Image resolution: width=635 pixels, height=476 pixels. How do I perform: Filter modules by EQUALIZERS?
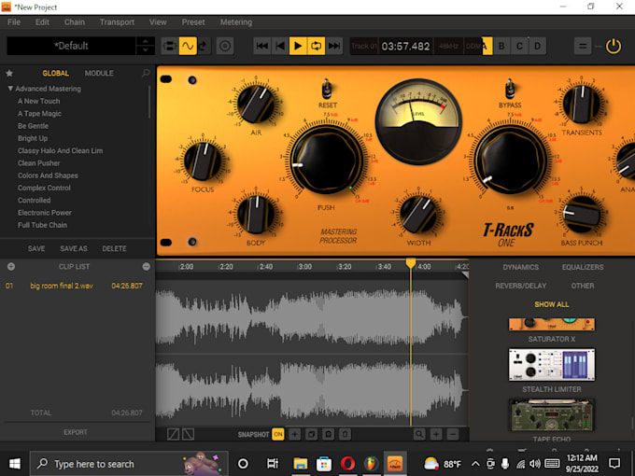583,267
